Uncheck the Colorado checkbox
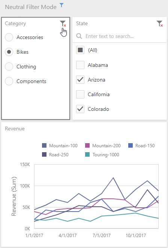 click(80, 109)
